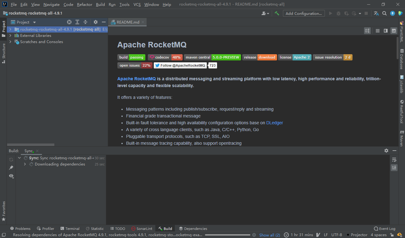Image resolution: width=405 pixels, height=238 pixels.
Task: Expand Downloading dependencies node
Action: tap(25, 164)
